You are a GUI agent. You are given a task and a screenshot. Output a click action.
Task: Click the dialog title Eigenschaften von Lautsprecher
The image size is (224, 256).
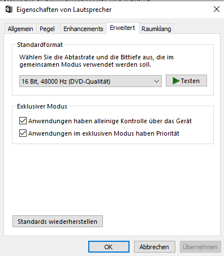point(64,10)
